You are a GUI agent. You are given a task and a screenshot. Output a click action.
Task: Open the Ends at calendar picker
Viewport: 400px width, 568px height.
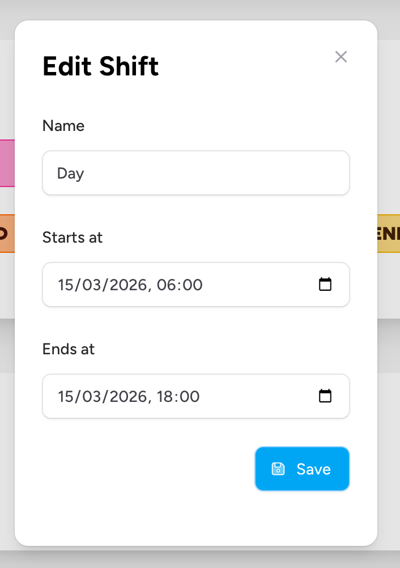325,396
